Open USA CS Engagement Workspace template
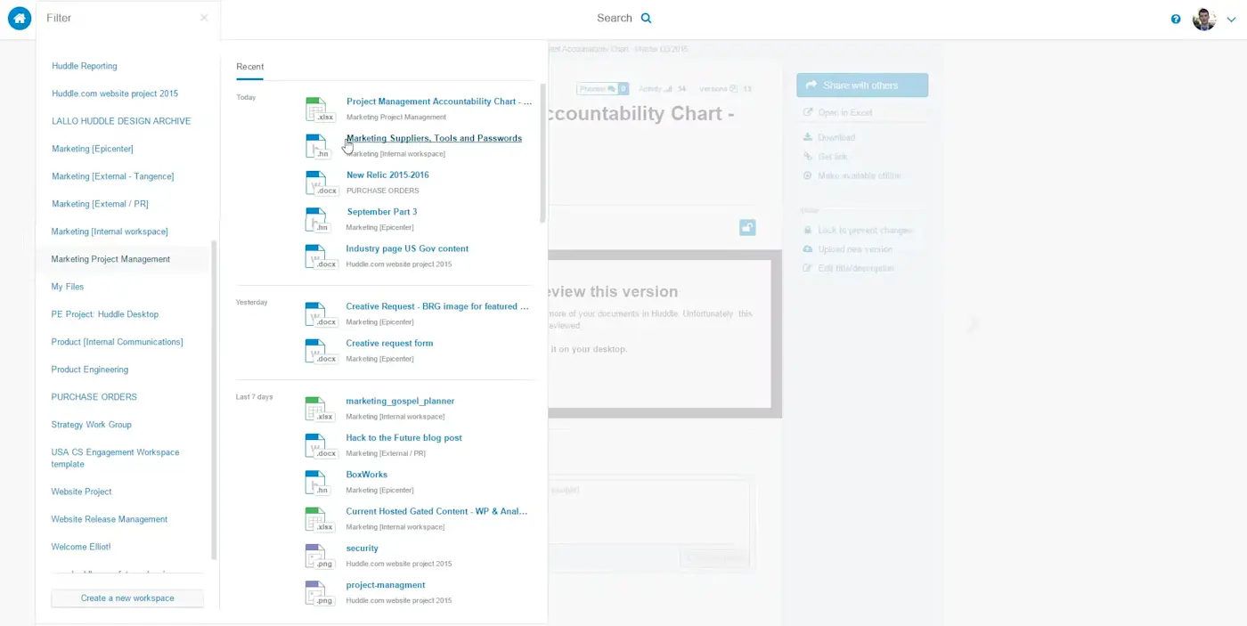 pos(115,458)
